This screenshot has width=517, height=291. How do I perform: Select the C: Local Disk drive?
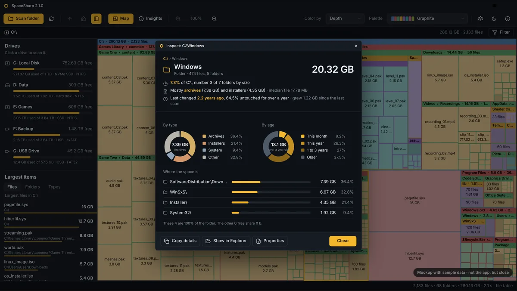pos(49,68)
